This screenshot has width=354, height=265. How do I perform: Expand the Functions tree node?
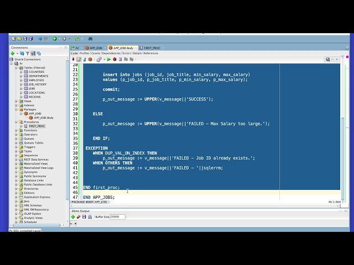point(17,130)
